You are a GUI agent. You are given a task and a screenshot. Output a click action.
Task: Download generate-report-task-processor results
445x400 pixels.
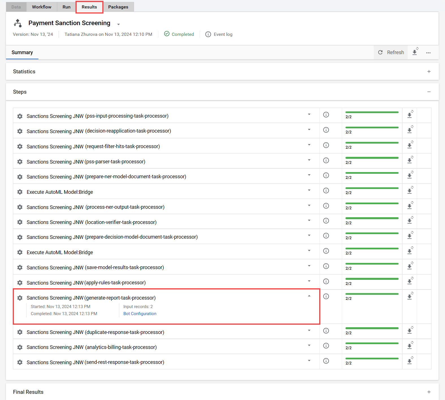pyautogui.click(x=410, y=296)
